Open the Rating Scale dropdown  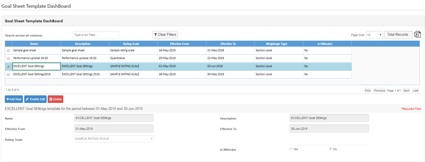[x=114, y=139]
